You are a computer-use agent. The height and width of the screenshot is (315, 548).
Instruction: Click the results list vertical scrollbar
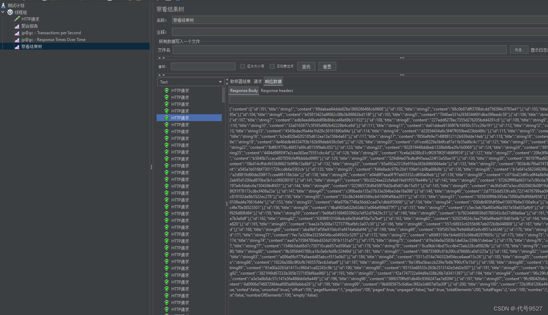tap(223, 95)
